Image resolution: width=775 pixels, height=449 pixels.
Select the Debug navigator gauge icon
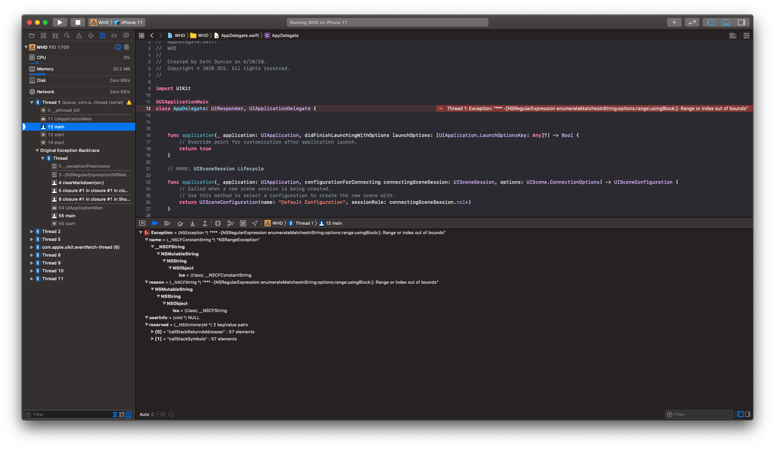[x=102, y=35]
